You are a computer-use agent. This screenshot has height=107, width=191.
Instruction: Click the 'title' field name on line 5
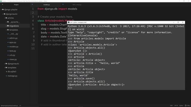(x=43, y=25)
